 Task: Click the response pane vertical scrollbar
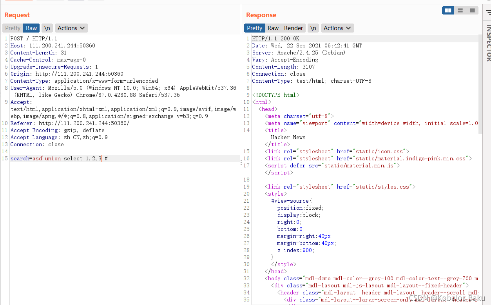480,84
